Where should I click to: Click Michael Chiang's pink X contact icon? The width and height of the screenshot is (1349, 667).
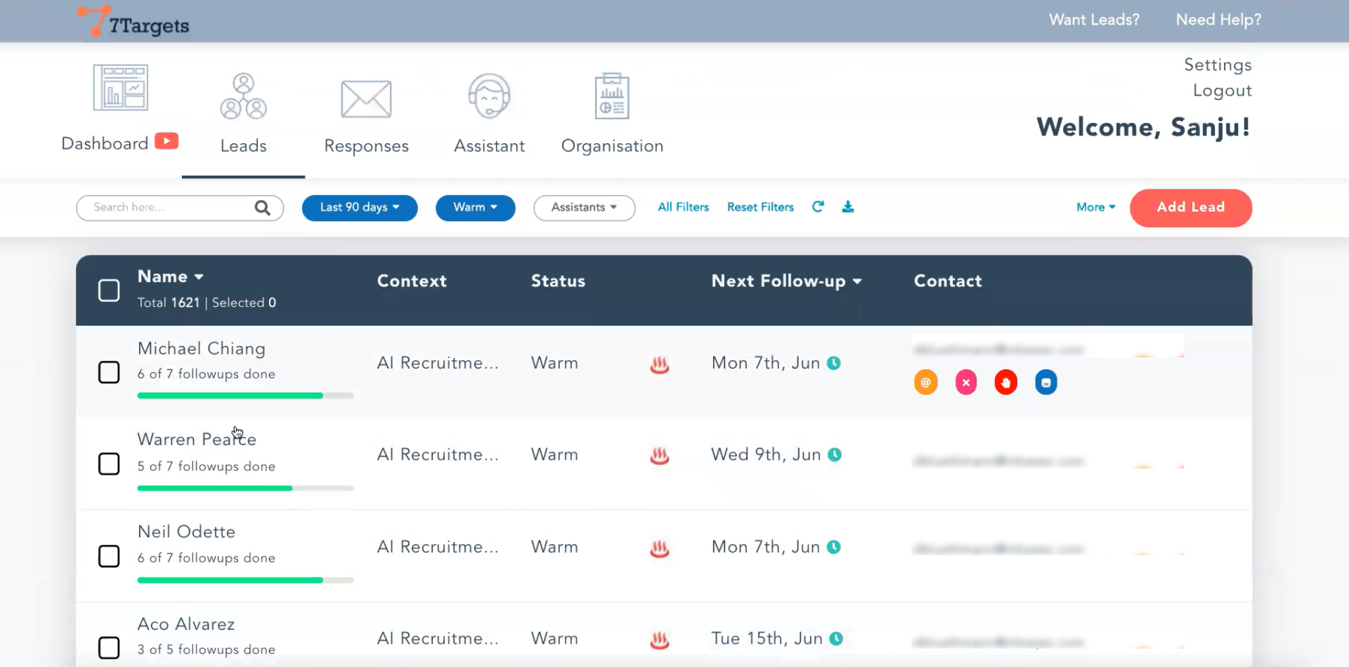point(966,383)
